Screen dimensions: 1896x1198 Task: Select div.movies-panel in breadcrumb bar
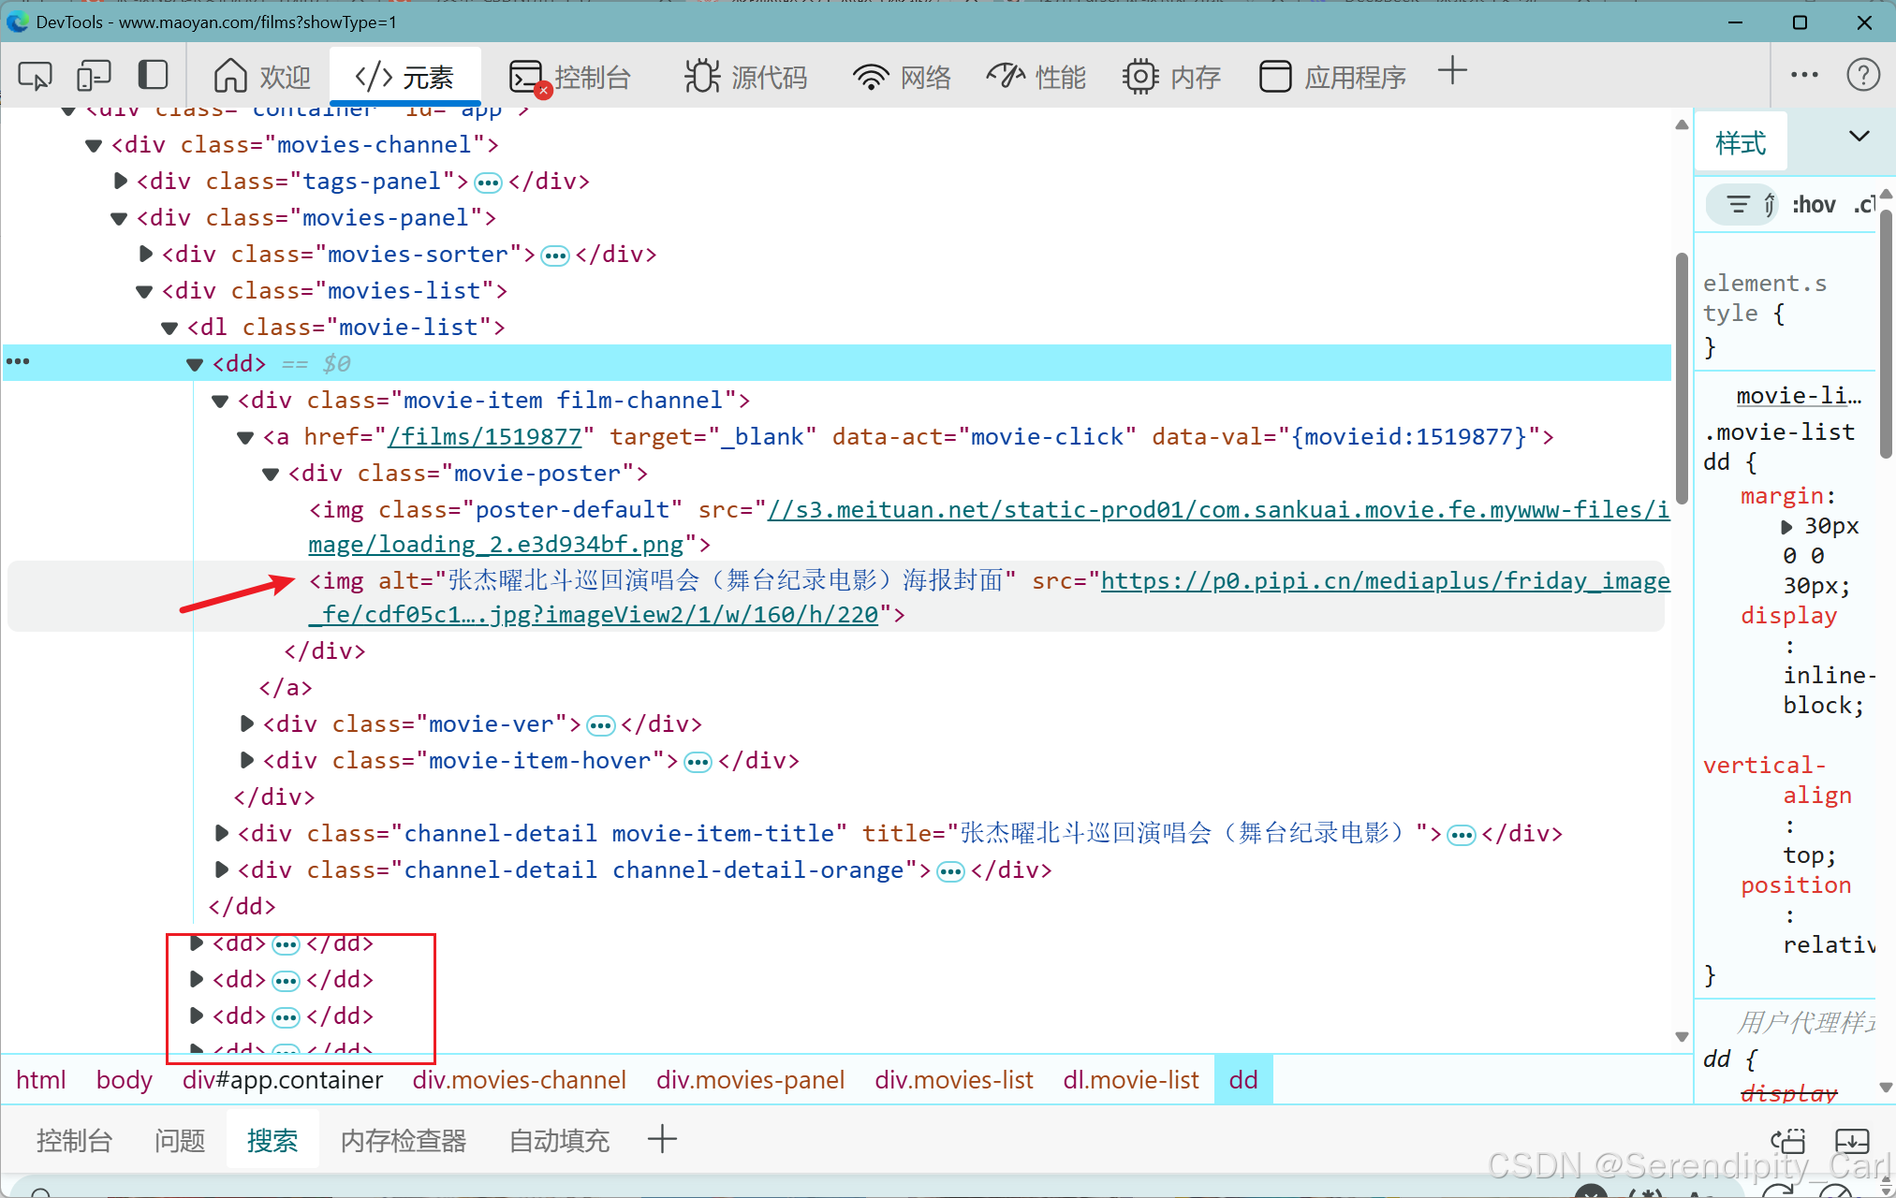tap(750, 1080)
